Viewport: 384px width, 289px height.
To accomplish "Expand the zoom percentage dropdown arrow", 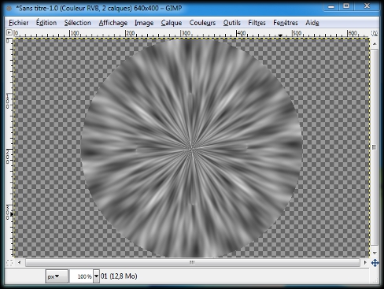I will (96, 276).
